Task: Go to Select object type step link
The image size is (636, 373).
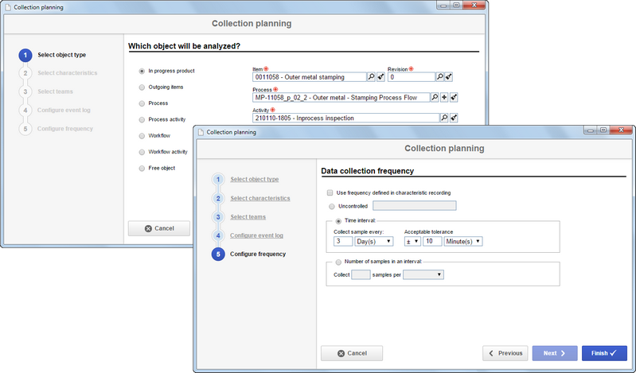Action: click(x=254, y=179)
